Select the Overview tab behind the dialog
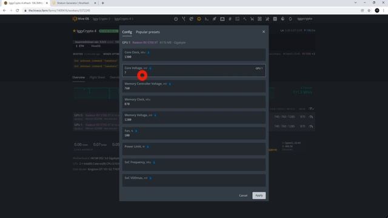The height and width of the screenshot is (218, 388). tap(79, 78)
